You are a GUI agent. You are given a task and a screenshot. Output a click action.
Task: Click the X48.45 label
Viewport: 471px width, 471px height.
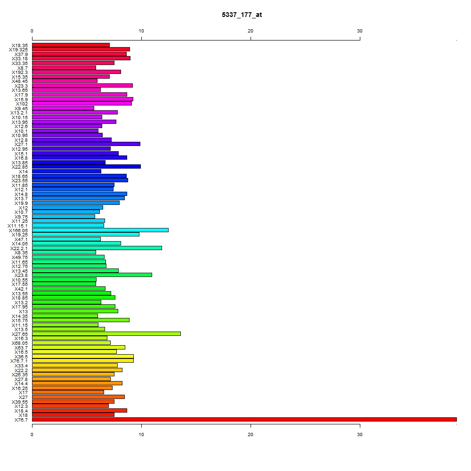tap(20, 81)
